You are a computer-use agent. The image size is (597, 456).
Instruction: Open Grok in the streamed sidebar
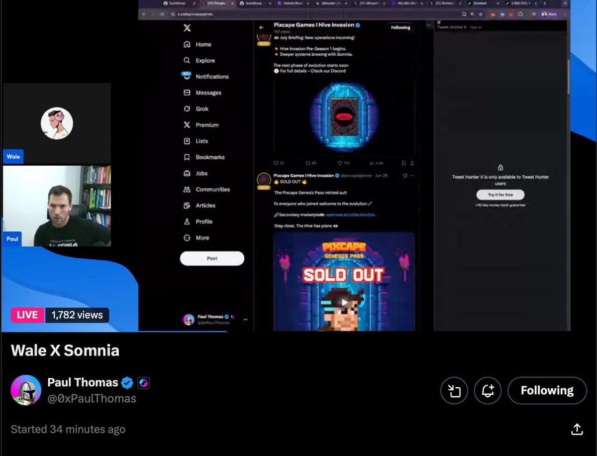point(196,109)
